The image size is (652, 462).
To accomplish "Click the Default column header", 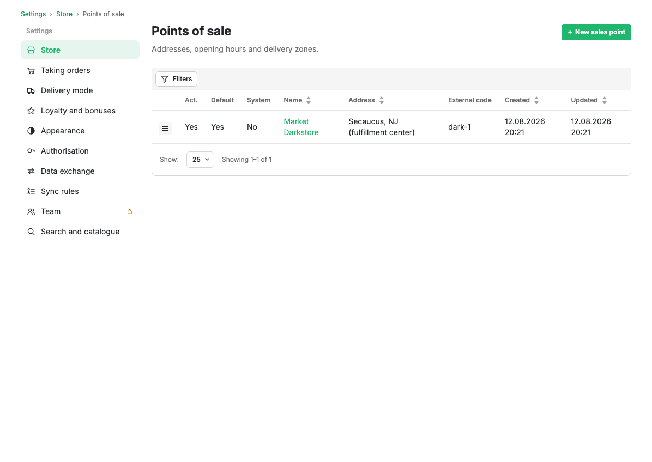I will pos(222,100).
